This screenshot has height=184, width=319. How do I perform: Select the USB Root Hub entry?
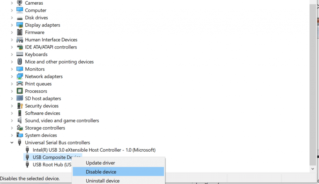50,164
